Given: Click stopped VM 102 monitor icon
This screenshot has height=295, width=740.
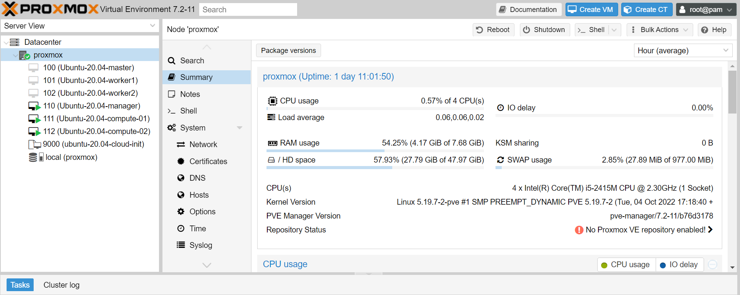Looking at the screenshot, I should coord(34,93).
